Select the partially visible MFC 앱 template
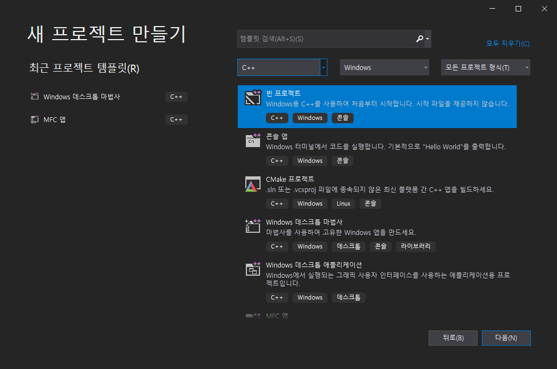Screen dimensions: 557x369 [277, 315]
